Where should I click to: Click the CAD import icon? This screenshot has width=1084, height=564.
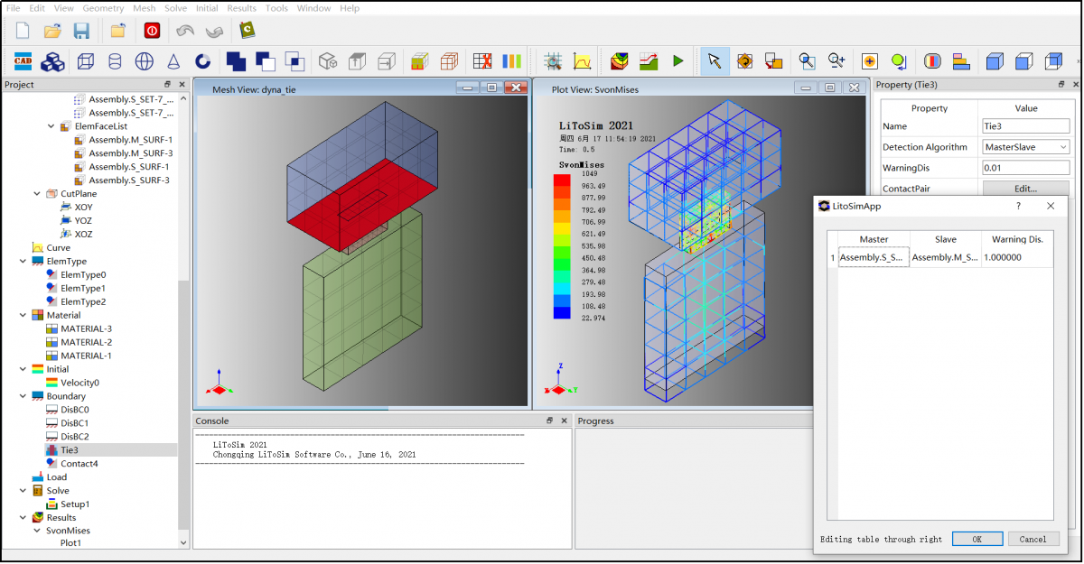tap(23, 61)
